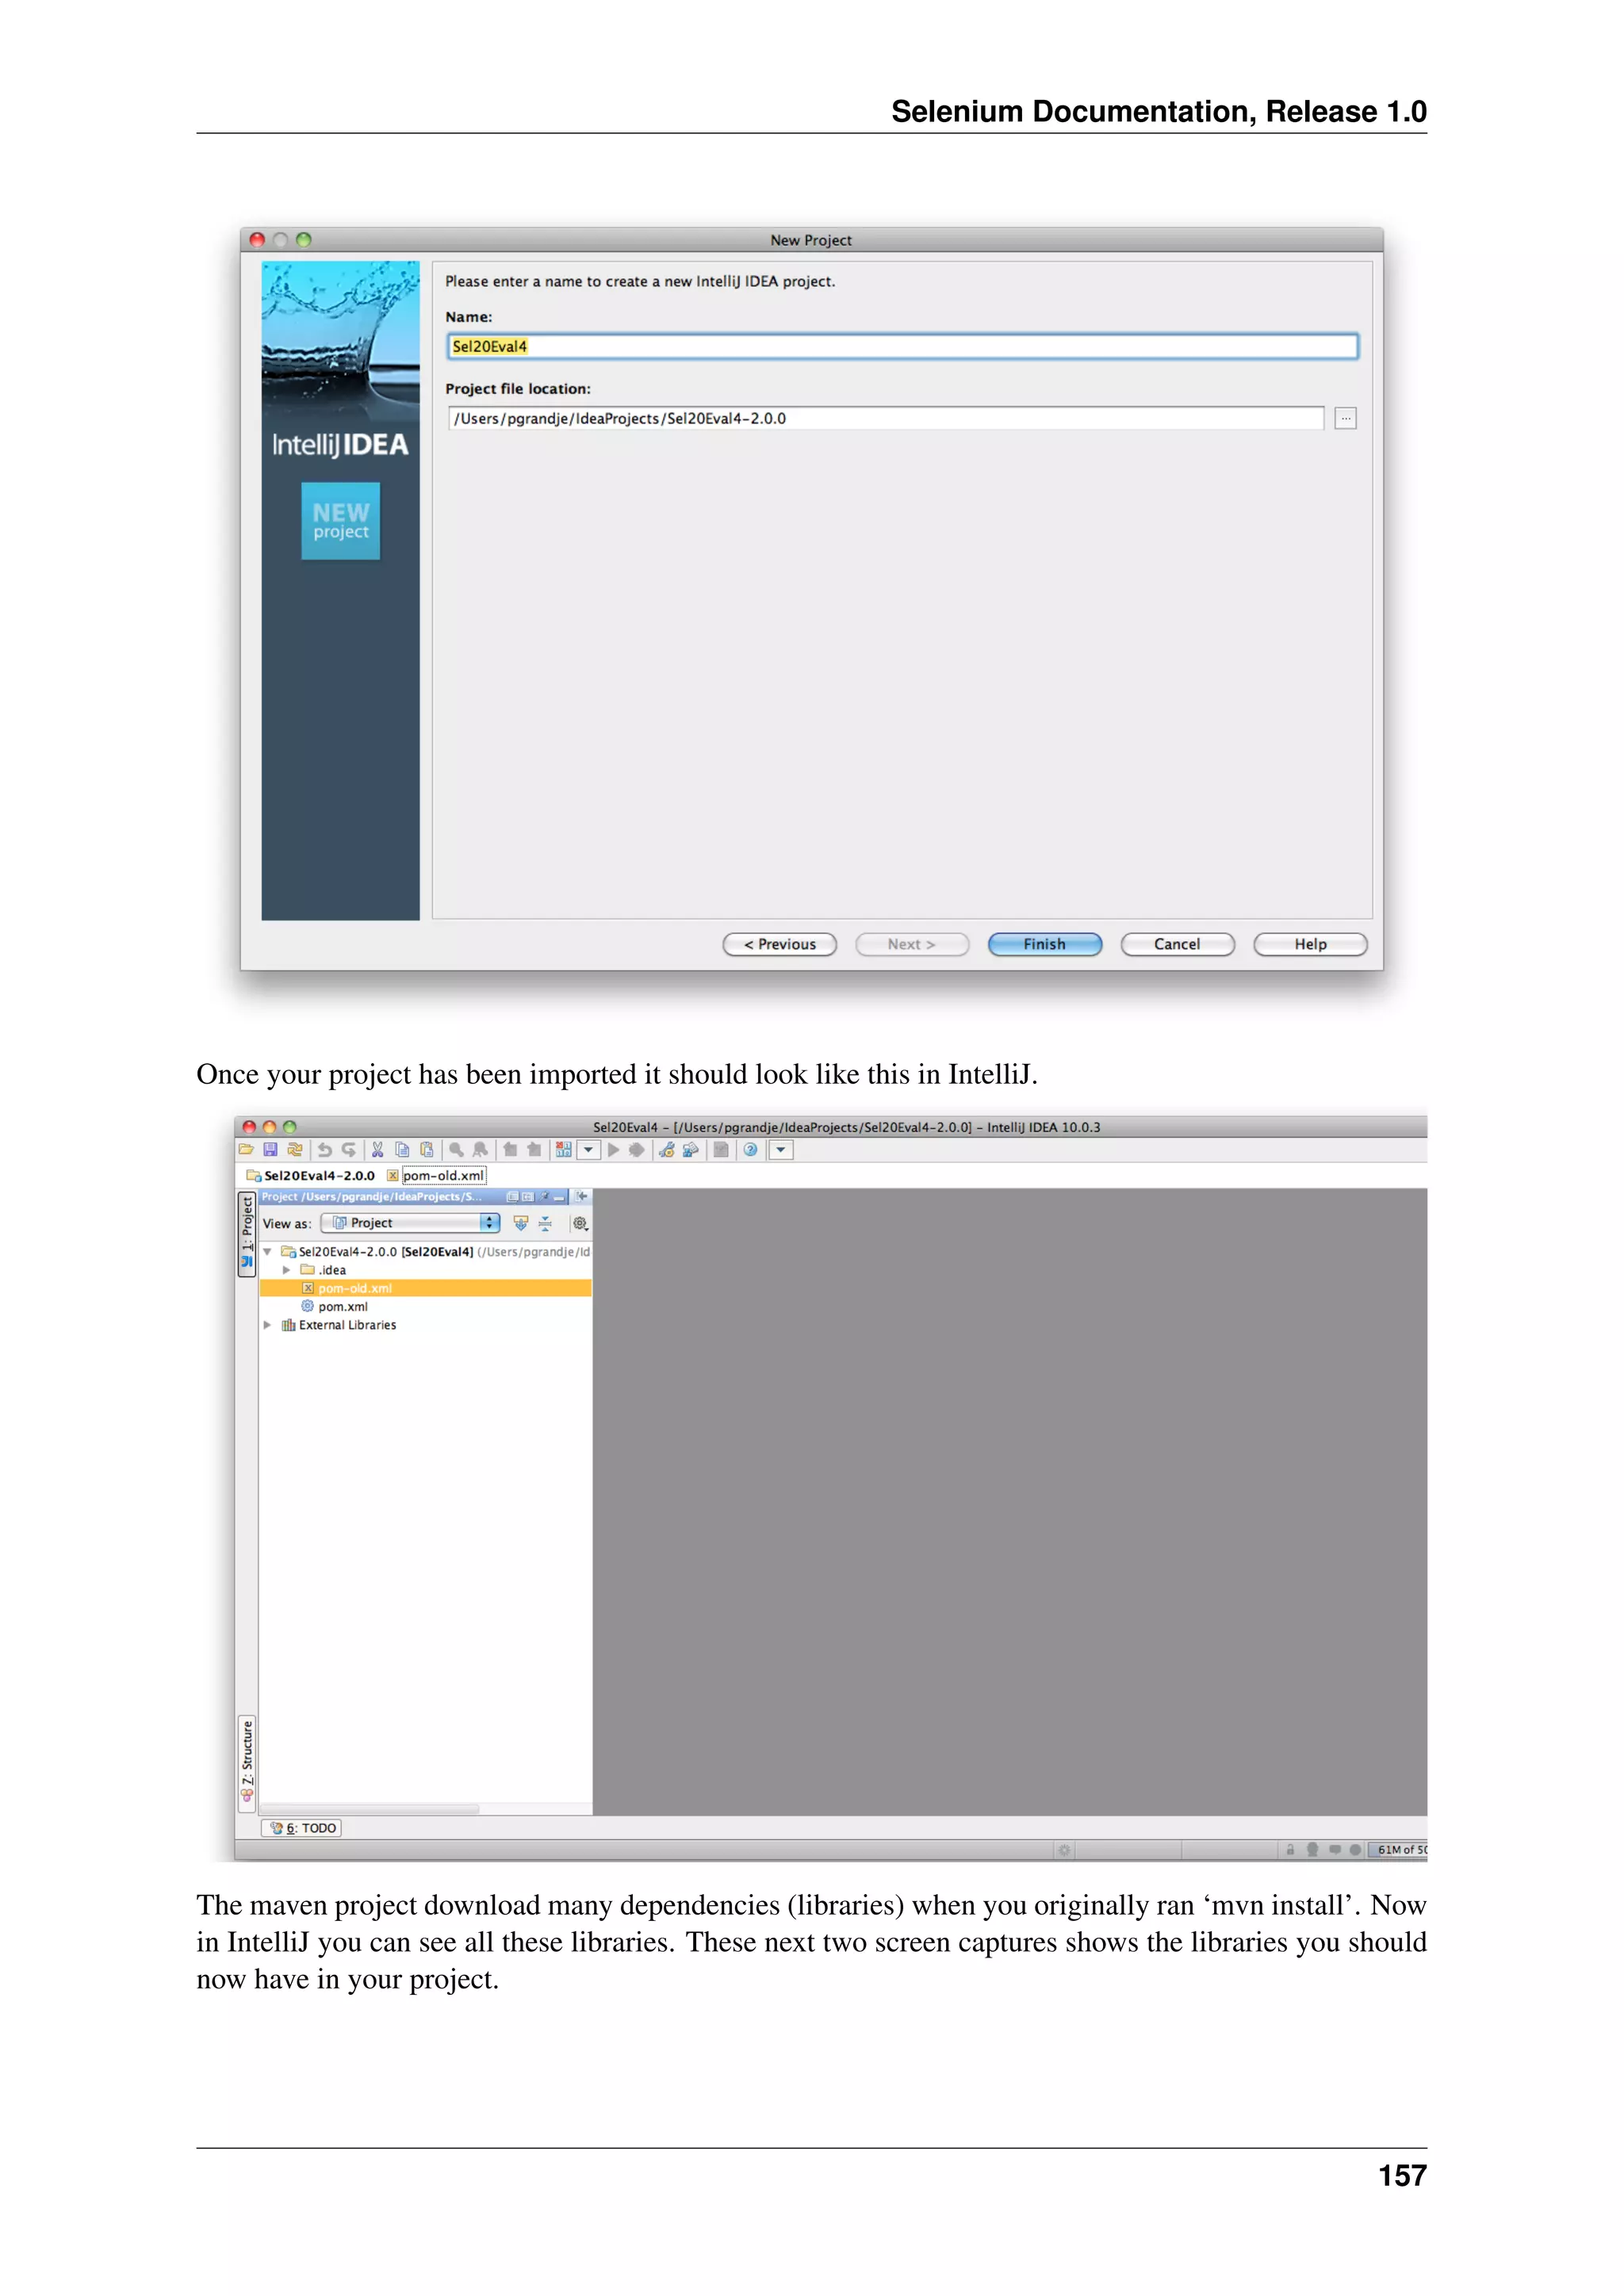This screenshot has width=1624, height=2296.
Task: Minimize the Project panel via dash icon
Action: 560,1198
